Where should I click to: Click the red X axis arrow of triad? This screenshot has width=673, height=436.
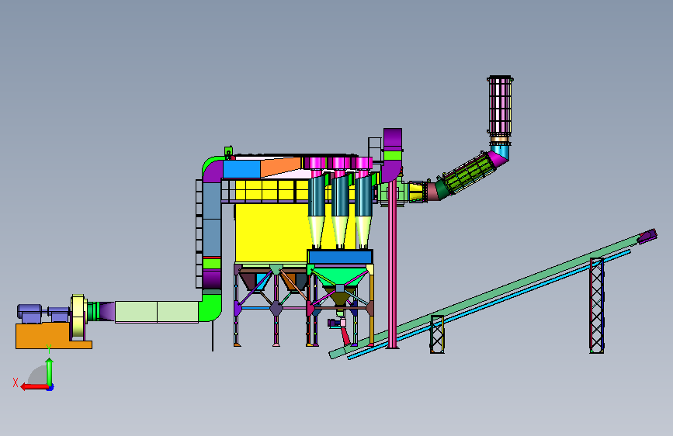tap(33, 387)
